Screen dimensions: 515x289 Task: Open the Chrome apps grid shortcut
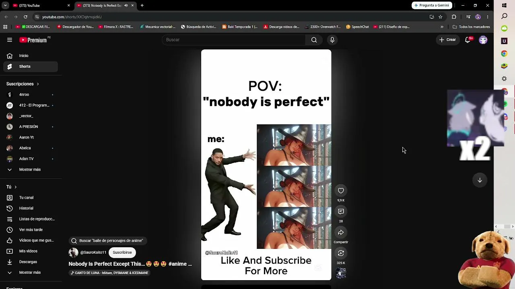(x=5, y=27)
